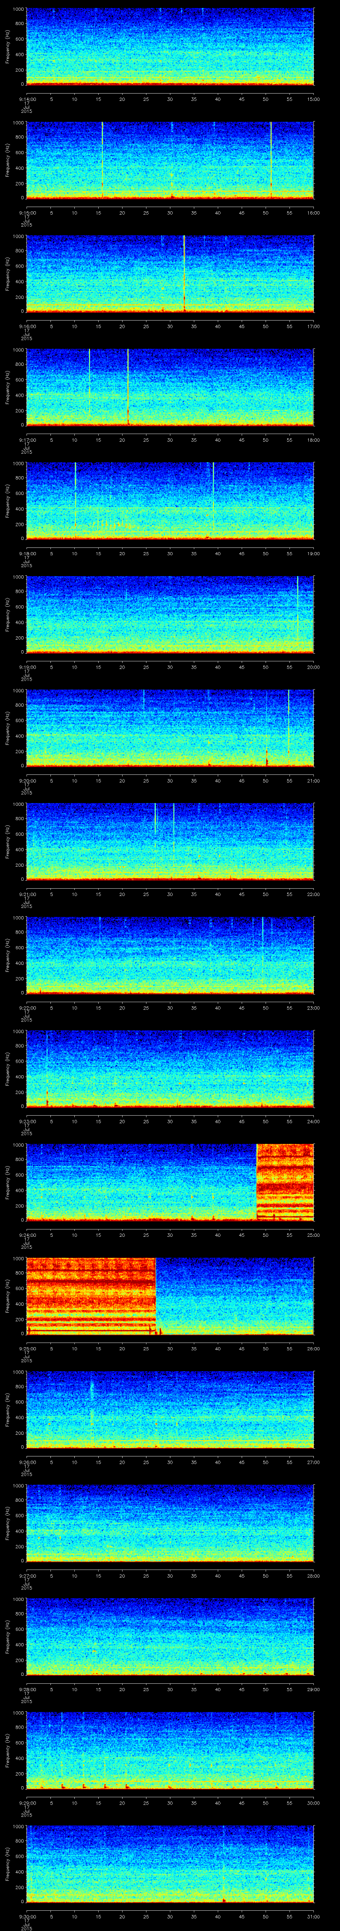Viewport: 340px width, 1931px height.
Task: Click the 9:24:00 start time label
Action: tap(27, 1235)
